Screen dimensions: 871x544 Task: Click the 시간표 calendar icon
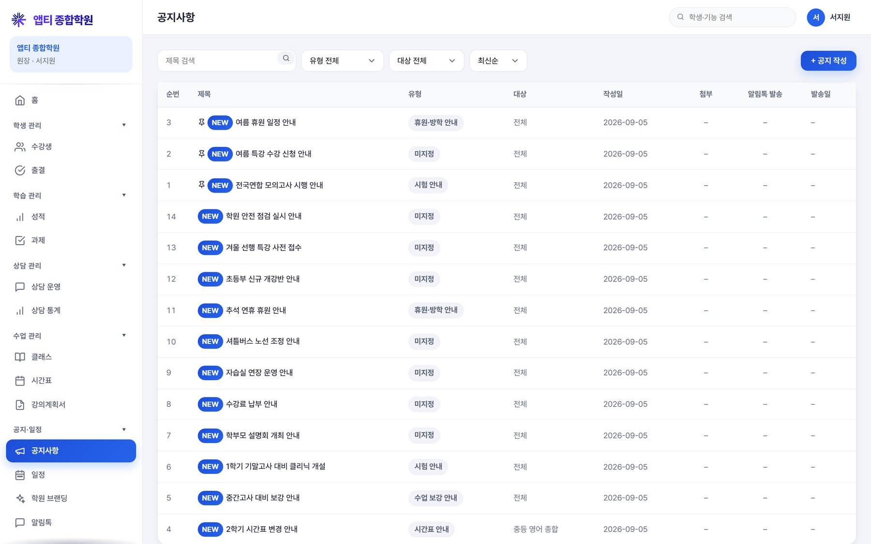tap(20, 381)
